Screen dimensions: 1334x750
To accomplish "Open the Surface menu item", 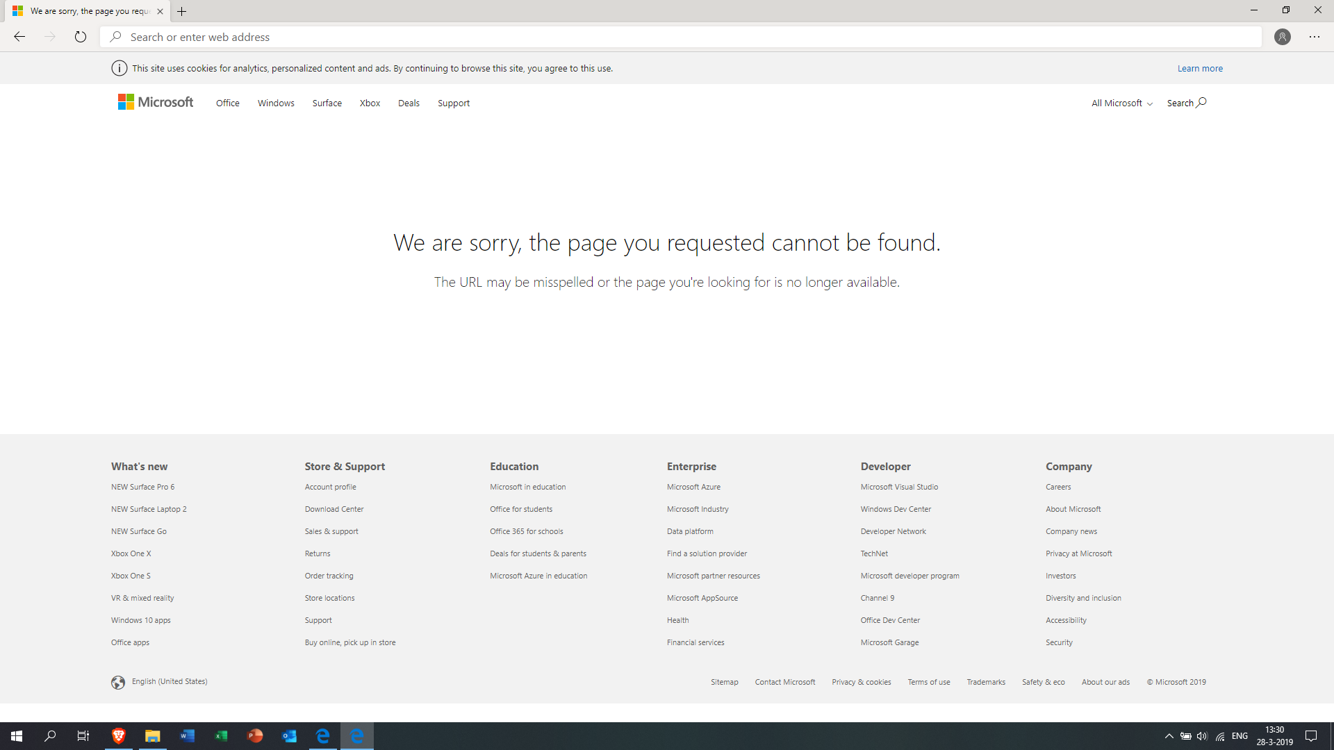I will point(327,103).
